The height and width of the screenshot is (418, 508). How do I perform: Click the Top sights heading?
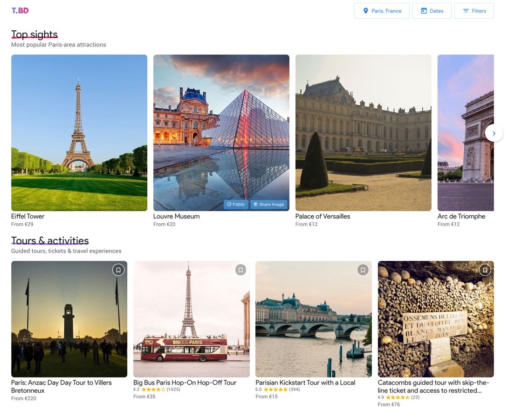[x=34, y=34]
